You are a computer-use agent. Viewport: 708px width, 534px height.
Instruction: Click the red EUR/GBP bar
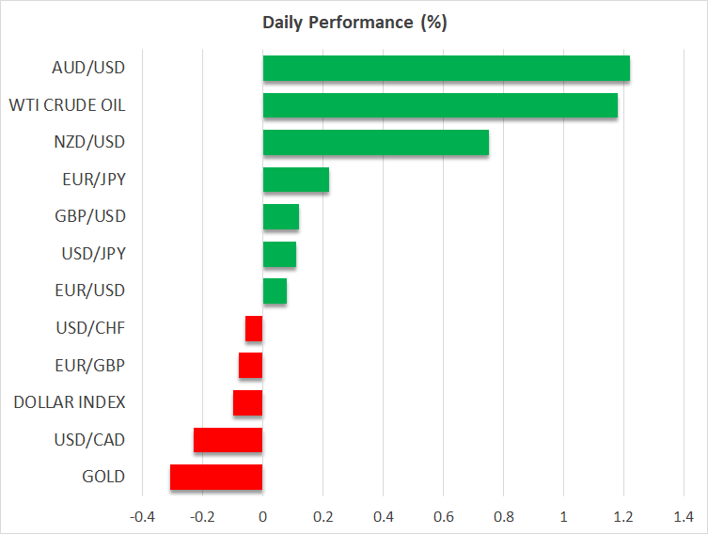tap(250, 365)
